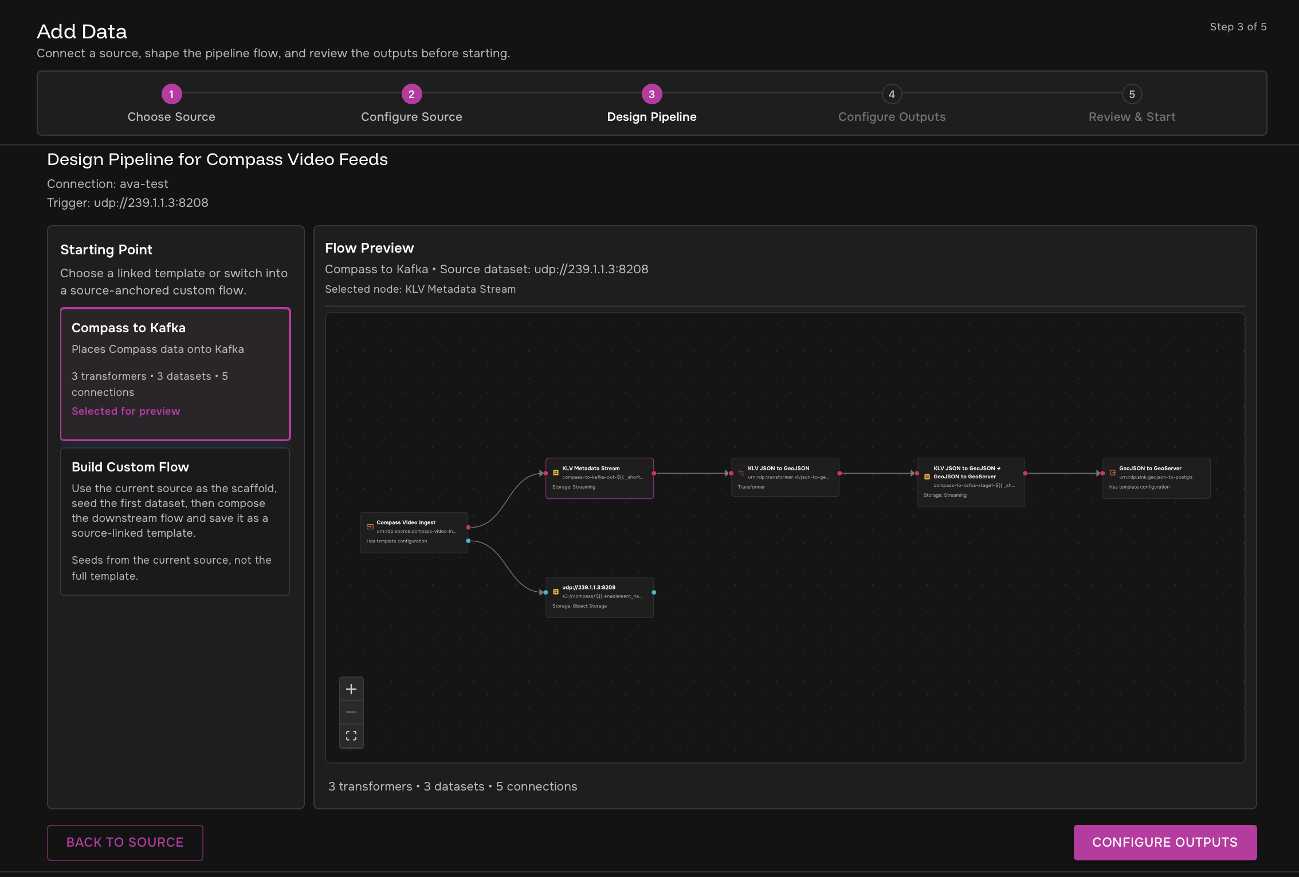
Task: Click compass-to-kafka-stage1 dataset input port
Action: click(x=917, y=473)
